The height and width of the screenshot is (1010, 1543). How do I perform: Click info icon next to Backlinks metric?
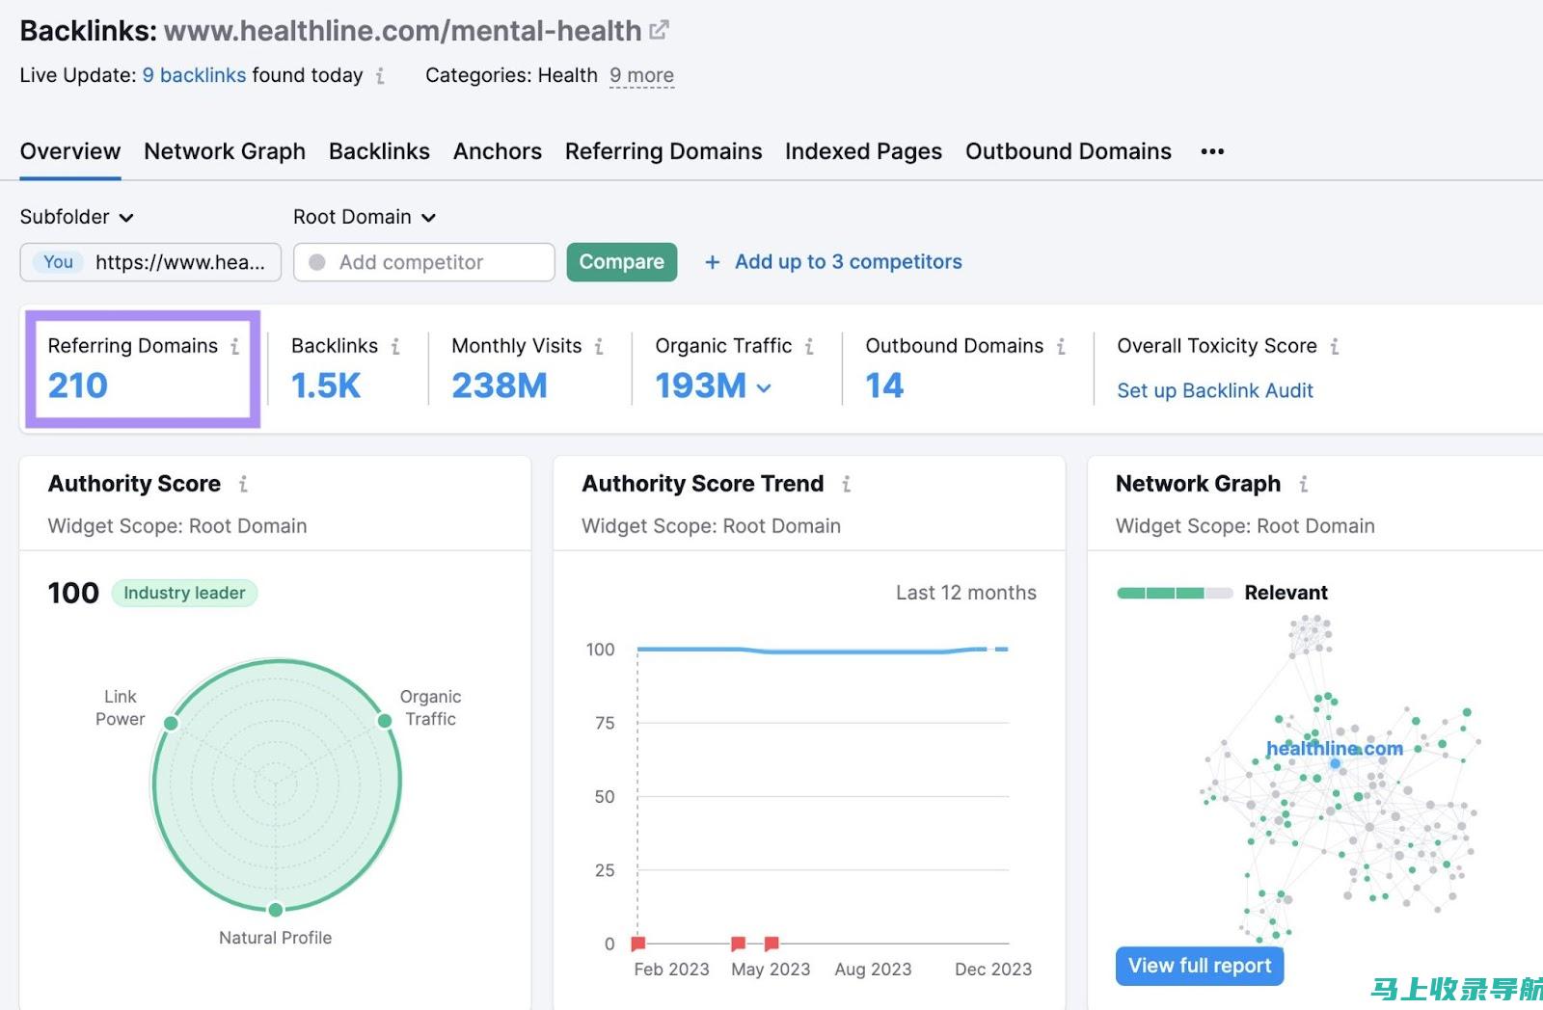coord(395,346)
